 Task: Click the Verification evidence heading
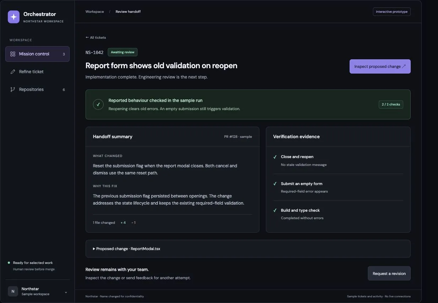pos(296,137)
